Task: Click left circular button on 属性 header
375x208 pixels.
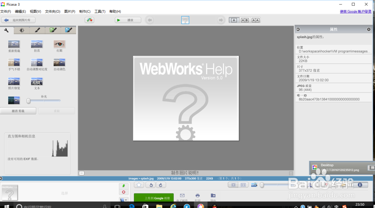Action: pos(298,29)
